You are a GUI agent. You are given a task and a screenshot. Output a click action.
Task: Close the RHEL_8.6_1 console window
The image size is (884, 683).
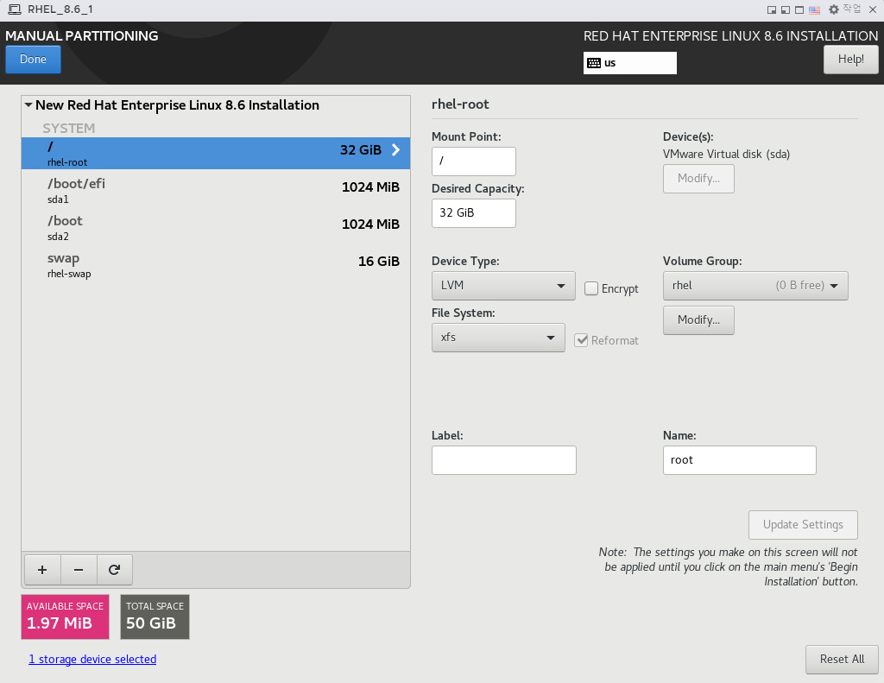(873, 9)
